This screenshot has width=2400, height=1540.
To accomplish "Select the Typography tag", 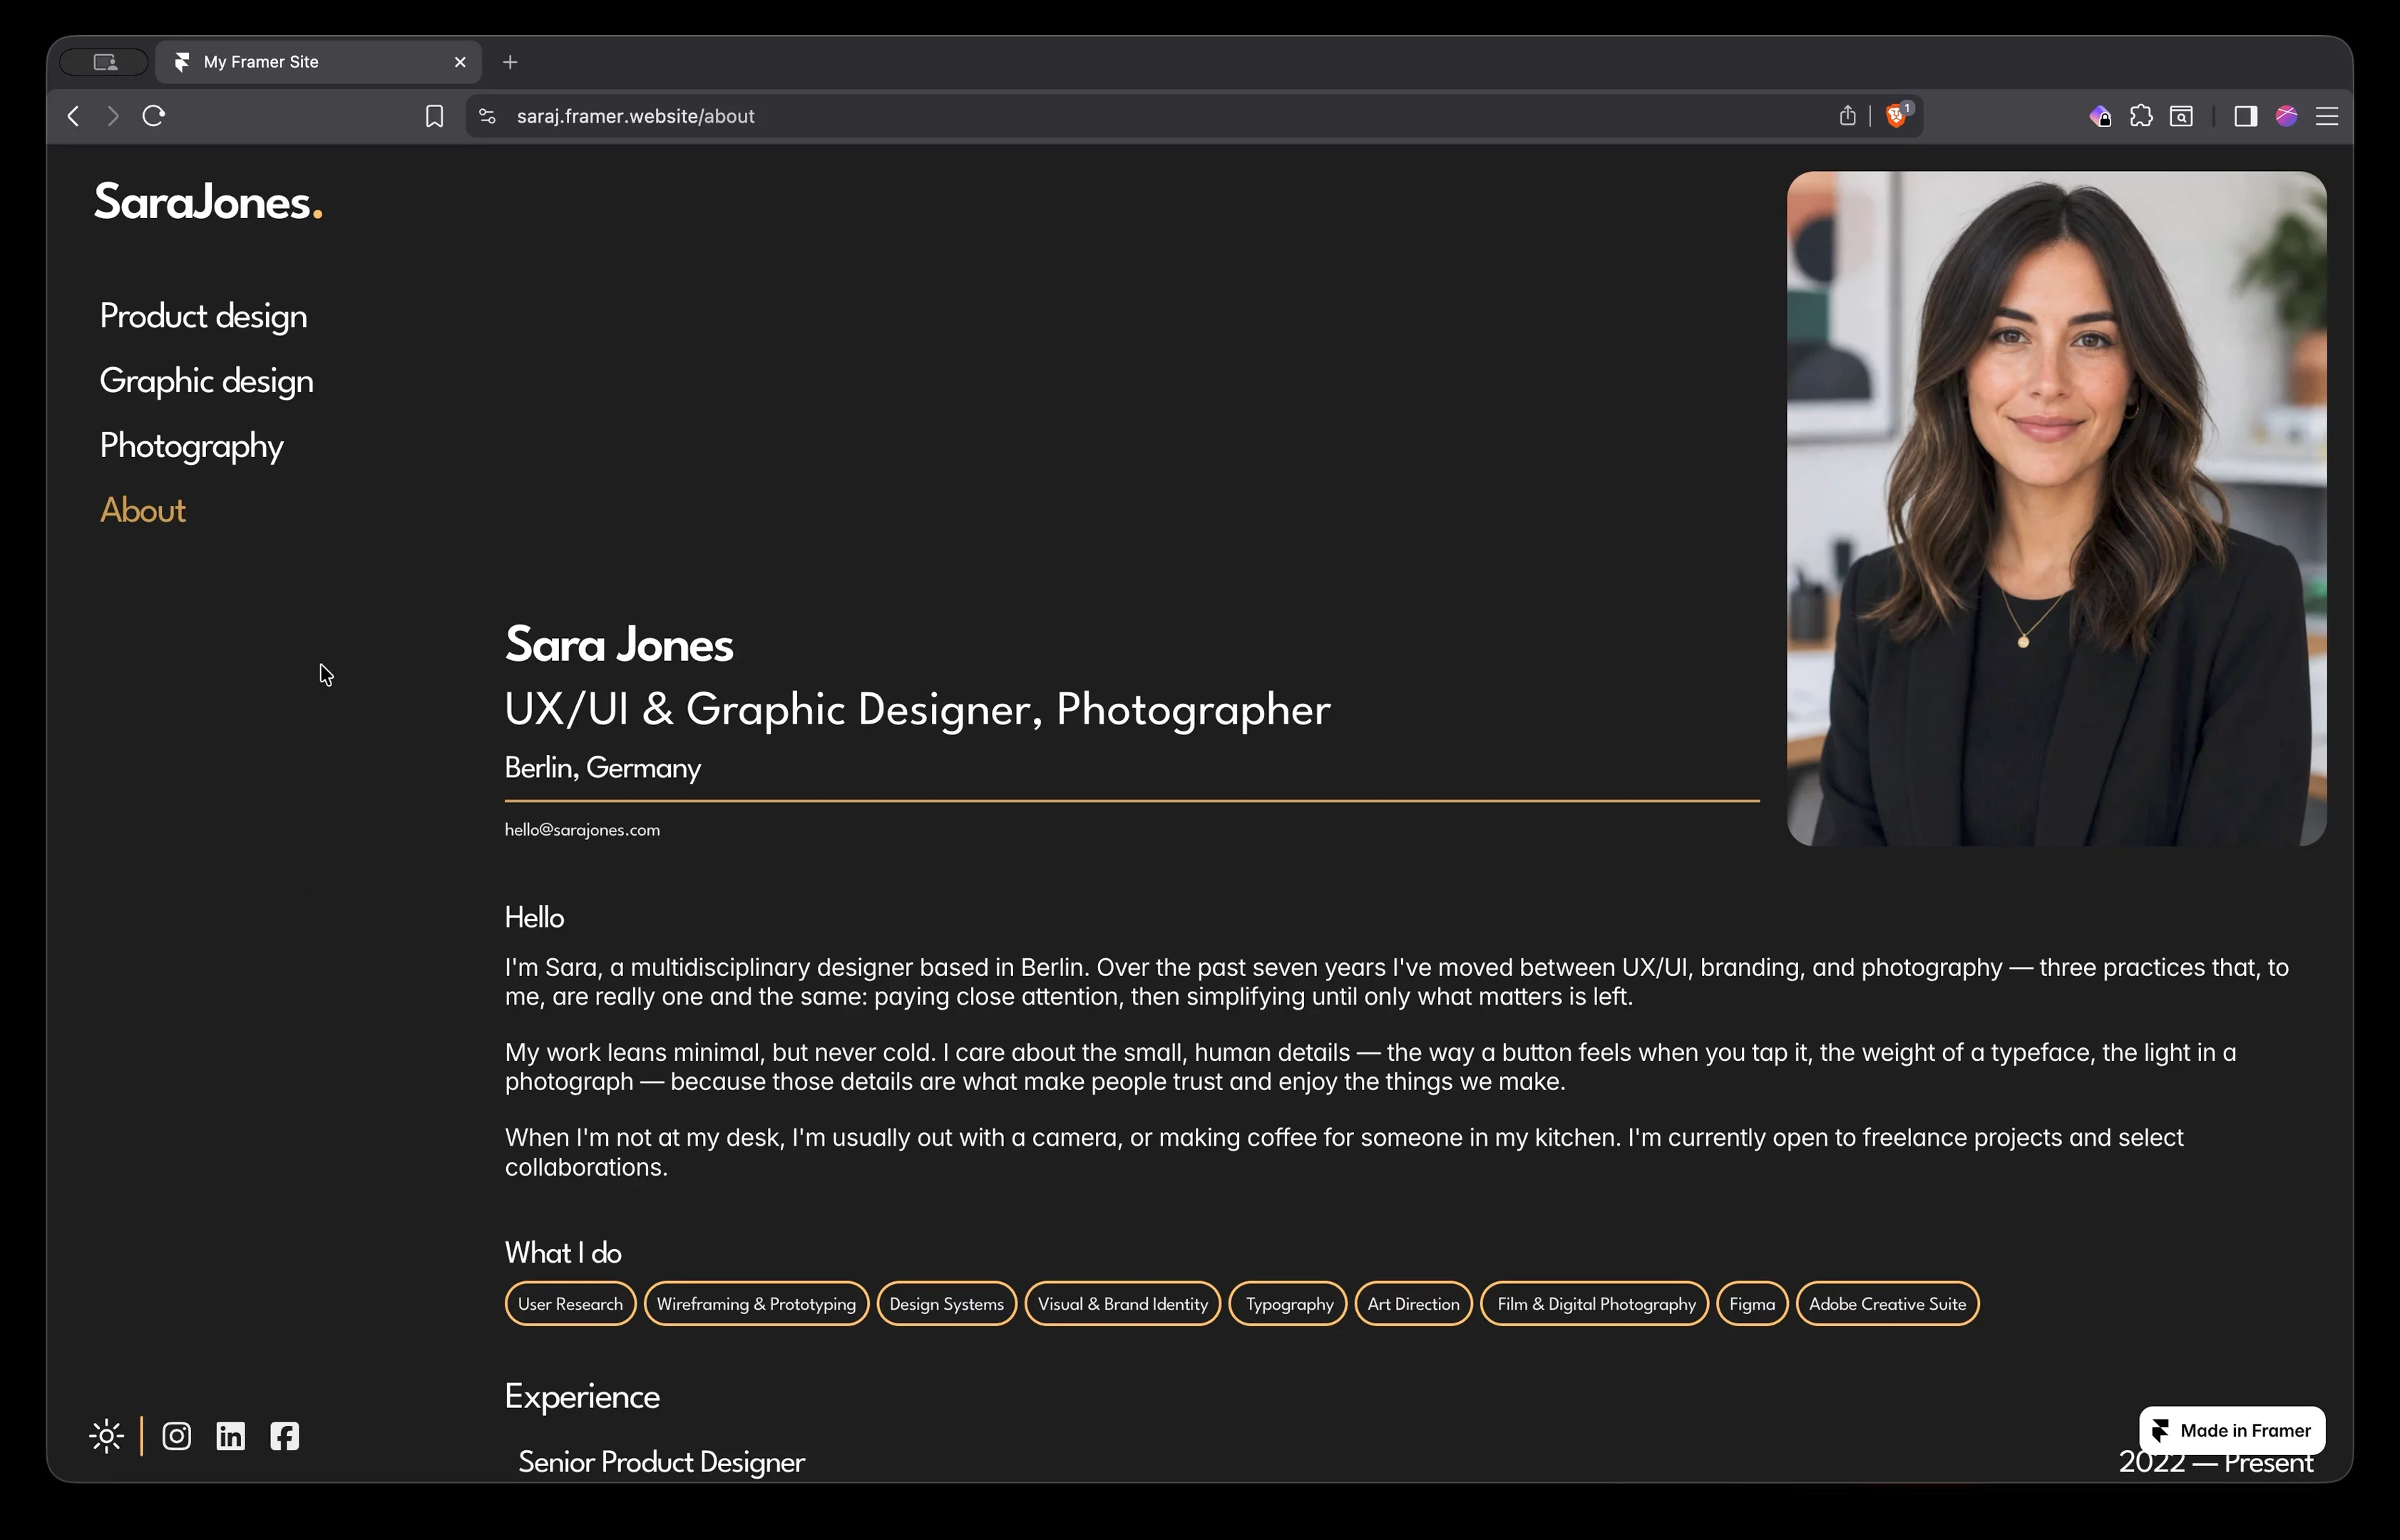I will coord(1288,1304).
